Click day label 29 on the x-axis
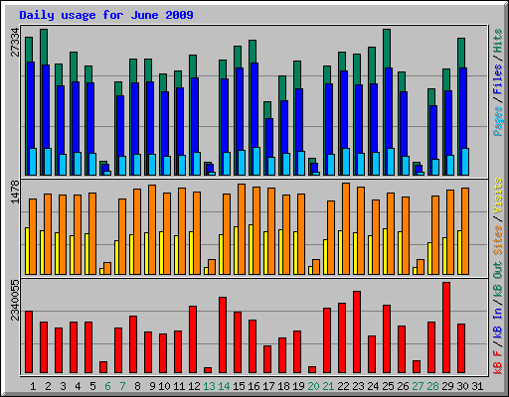This screenshot has width=509, height=397. (447, 386)
